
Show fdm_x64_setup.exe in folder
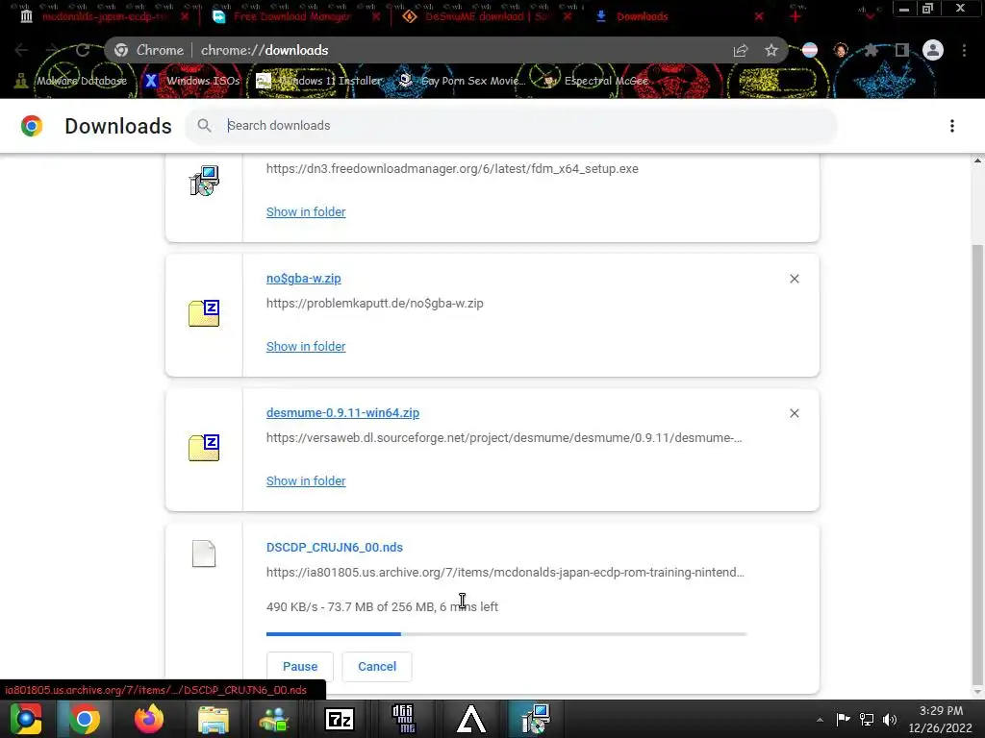(x=306, y=212)
